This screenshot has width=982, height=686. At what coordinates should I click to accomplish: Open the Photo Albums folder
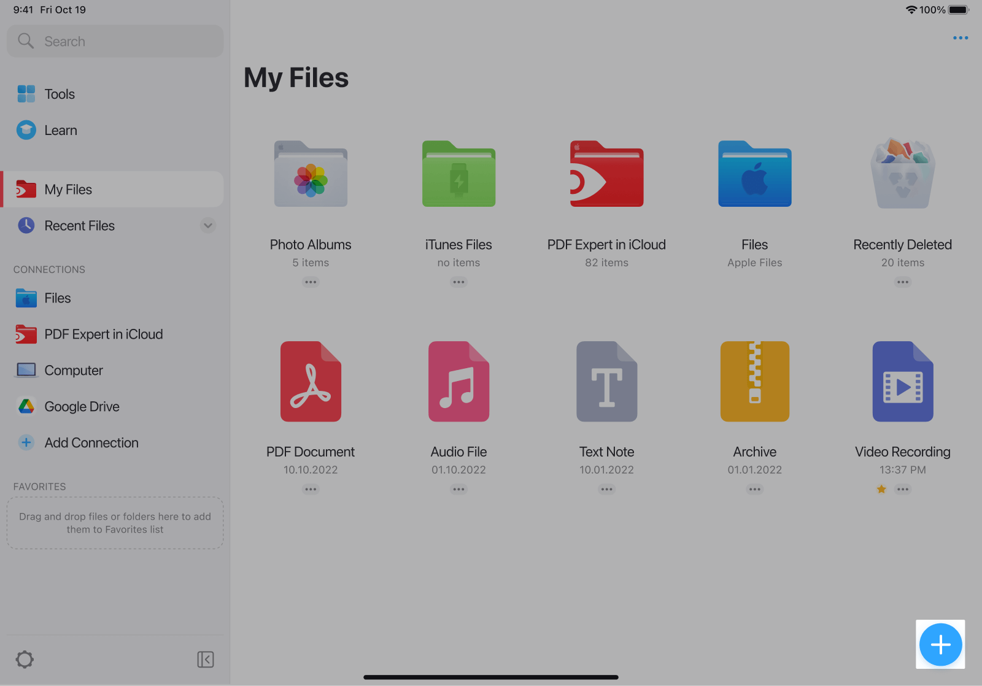(x=311, y=175)
